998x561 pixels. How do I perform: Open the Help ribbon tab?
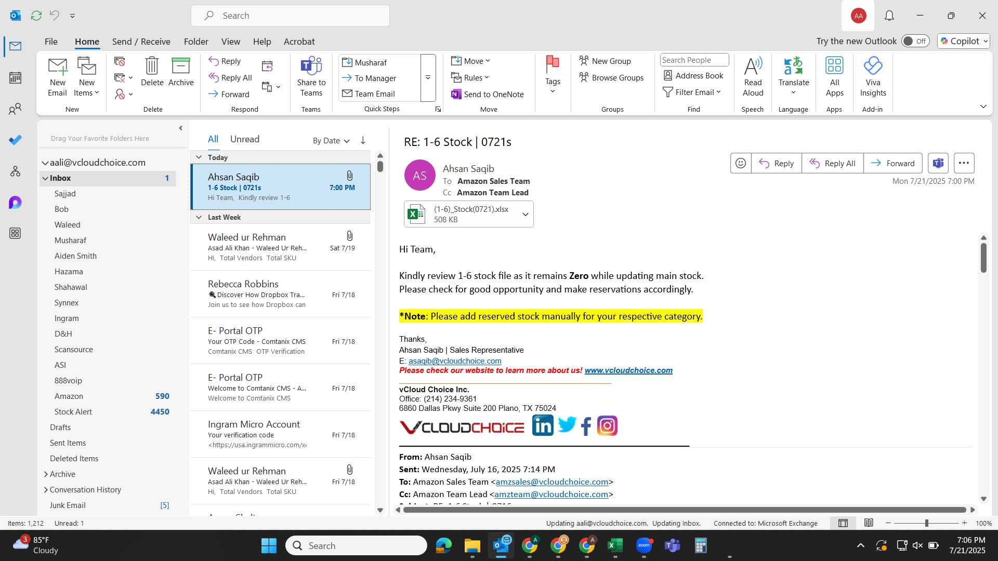tap(262, 42)
